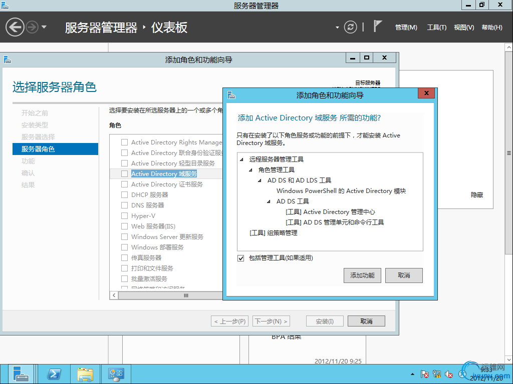Click the 添加功能 button
513x384 pixels.
(362, 275)
